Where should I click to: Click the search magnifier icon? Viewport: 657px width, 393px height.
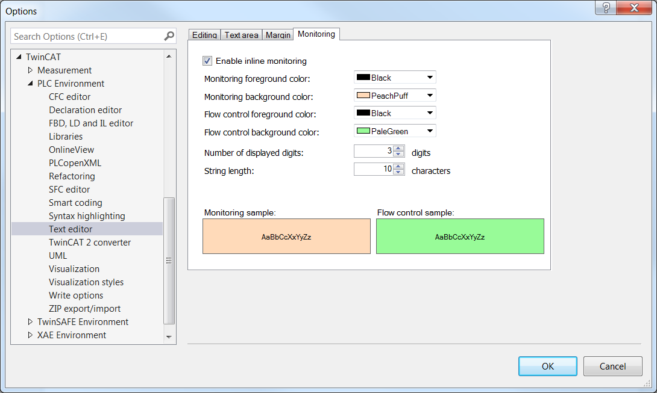tap(169, 37)
